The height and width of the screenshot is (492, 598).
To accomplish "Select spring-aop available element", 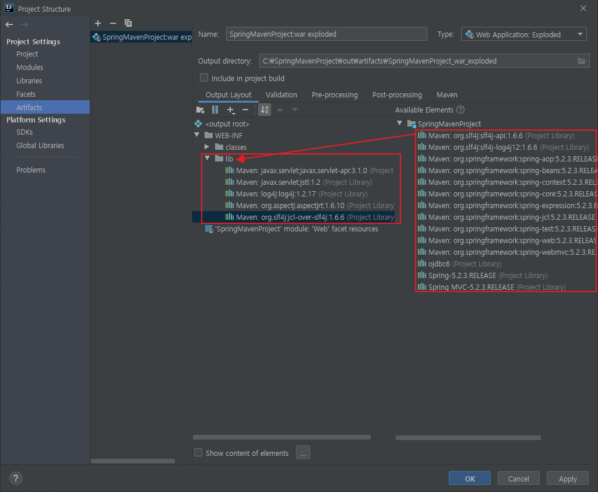I will click(x=507, y=159).
